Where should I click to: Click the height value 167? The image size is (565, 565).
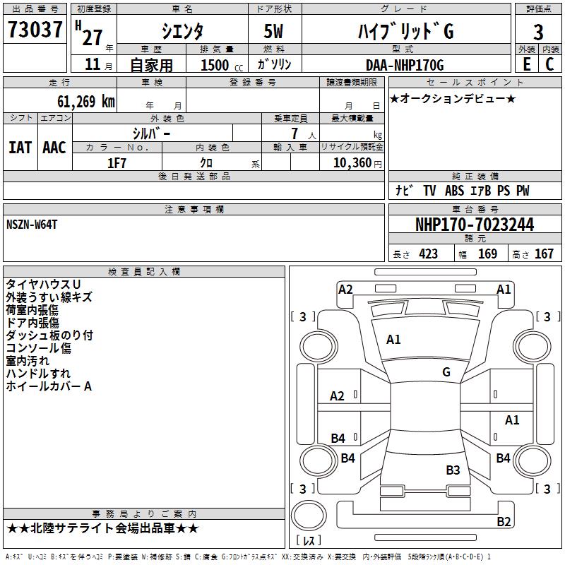544,254
